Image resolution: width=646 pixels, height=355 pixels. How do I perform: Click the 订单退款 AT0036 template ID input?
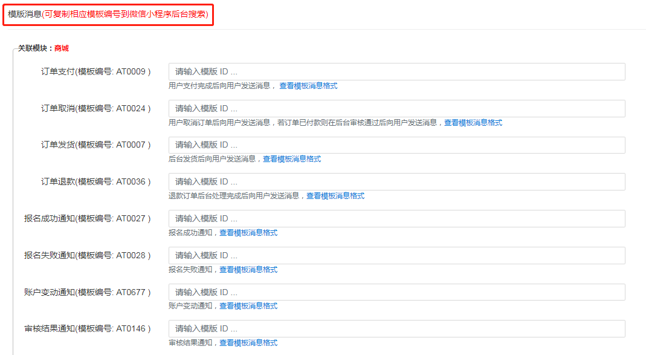pyautogui.click(x=397, y=182)
